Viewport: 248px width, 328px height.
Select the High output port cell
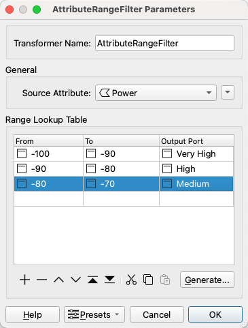(196, 168)
